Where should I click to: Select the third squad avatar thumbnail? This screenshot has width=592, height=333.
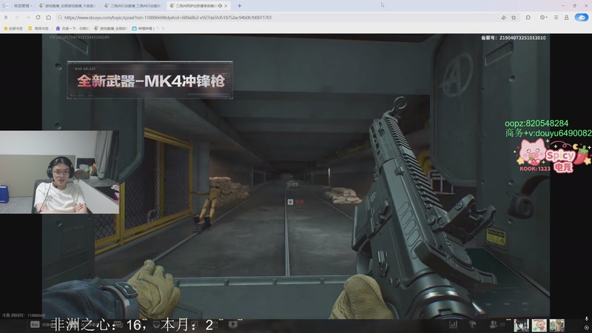[557, 325]
